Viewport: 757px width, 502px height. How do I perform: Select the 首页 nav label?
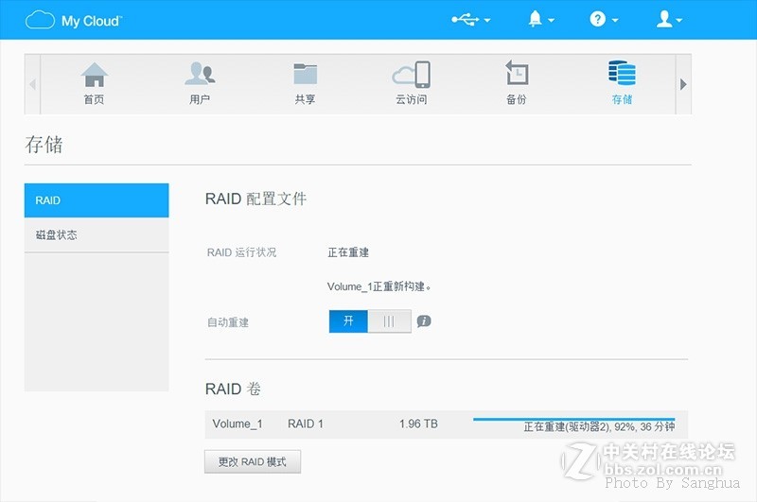tap(94, 99)
